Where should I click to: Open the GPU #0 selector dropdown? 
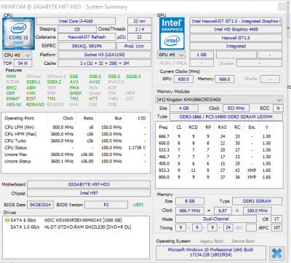click(171, 55)
